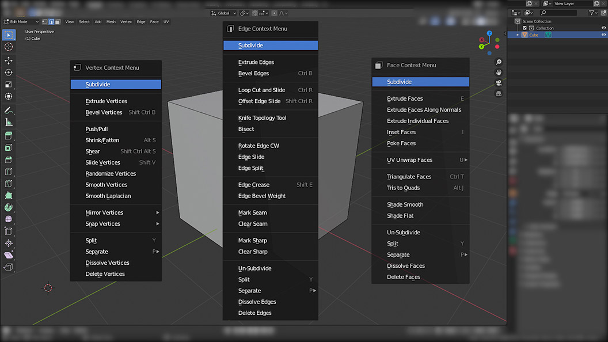608x342 pixels.
Task: Click Shade Smooth in Face Context Menu
Action: [x=405, y=204]
